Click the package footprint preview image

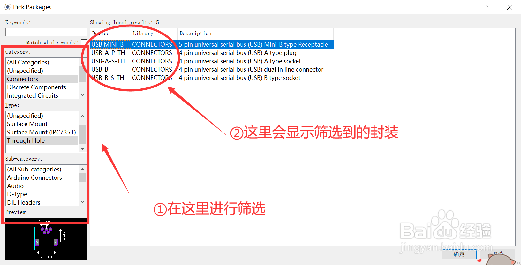(46, 238)
